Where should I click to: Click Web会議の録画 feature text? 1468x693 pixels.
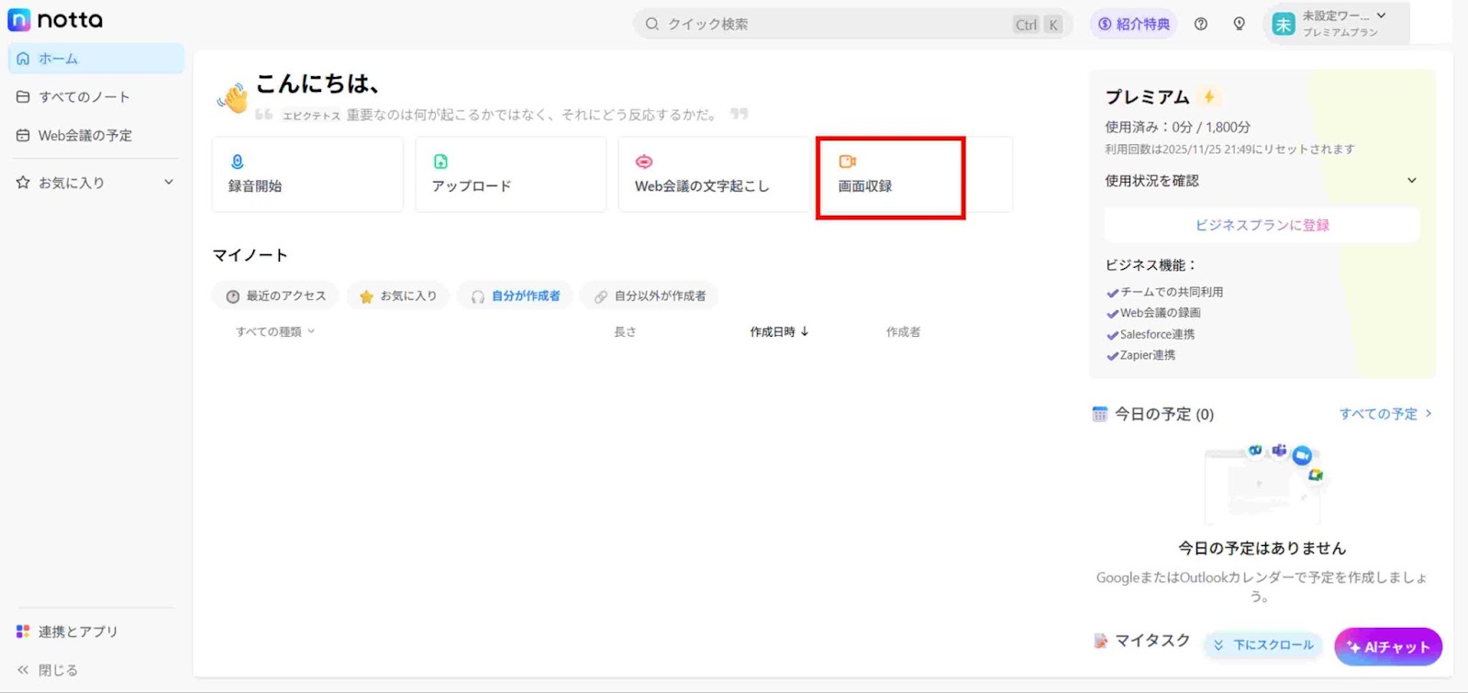1160,313
